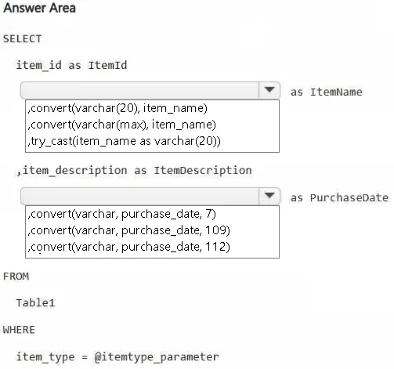Screen dimensions: 394x369
Task: Click the Table1 text
Action: click(35, 303)
